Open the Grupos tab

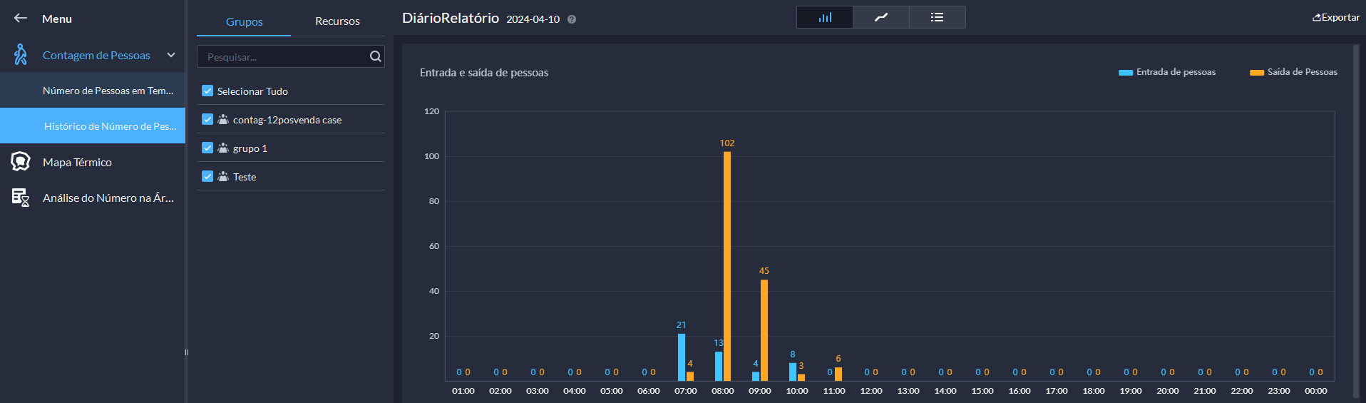point(244,21)
